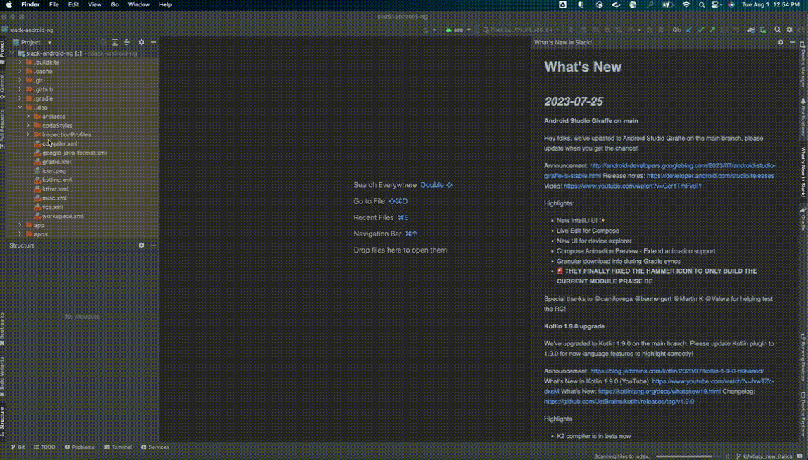Expand the artifacts folder
The height and width of the screenshot is (460, 808).
28,117
